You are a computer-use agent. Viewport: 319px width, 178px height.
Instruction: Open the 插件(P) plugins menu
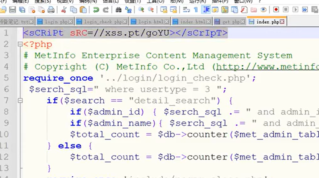pyautogui.click(x=220, y=1)
